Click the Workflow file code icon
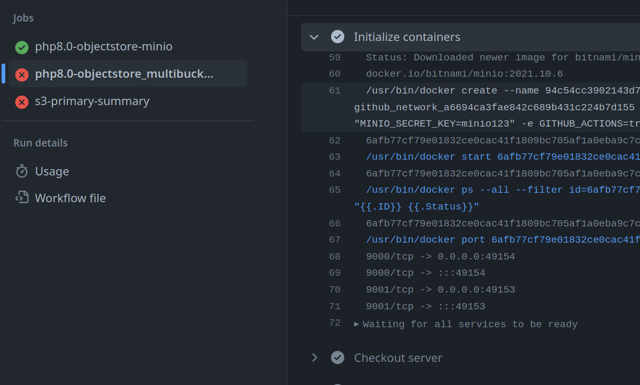640x385 pixels. click(22, 198)
